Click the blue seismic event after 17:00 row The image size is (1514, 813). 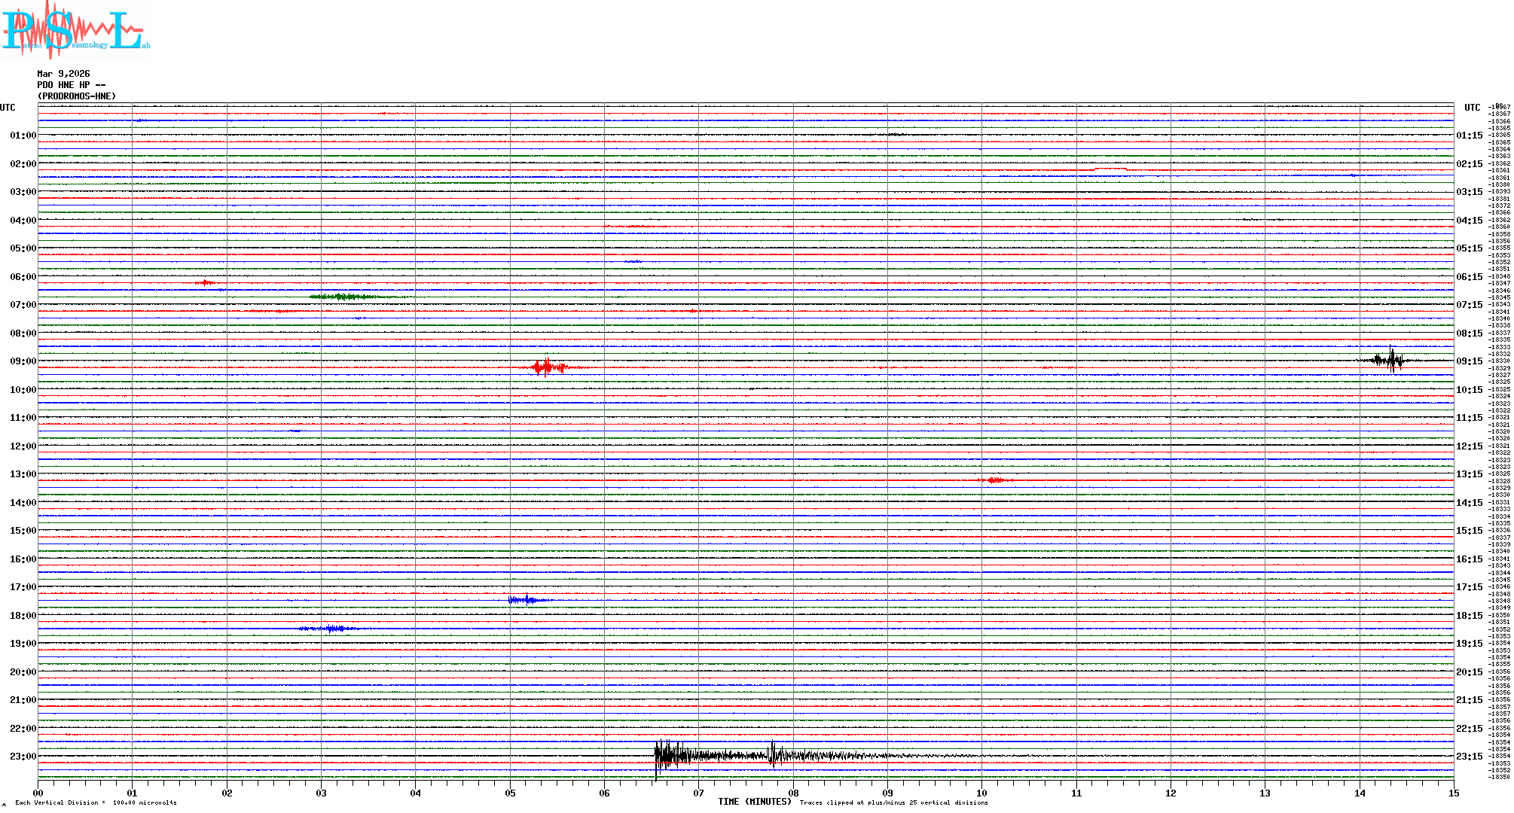pyautogui.click(x=526, y=600)
